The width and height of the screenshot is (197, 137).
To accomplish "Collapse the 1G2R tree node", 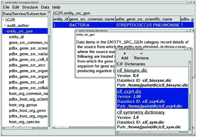I will (3, 19).
